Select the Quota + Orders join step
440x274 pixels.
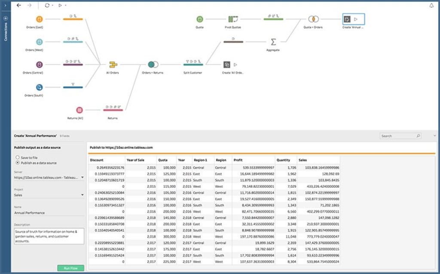[313, 19]
